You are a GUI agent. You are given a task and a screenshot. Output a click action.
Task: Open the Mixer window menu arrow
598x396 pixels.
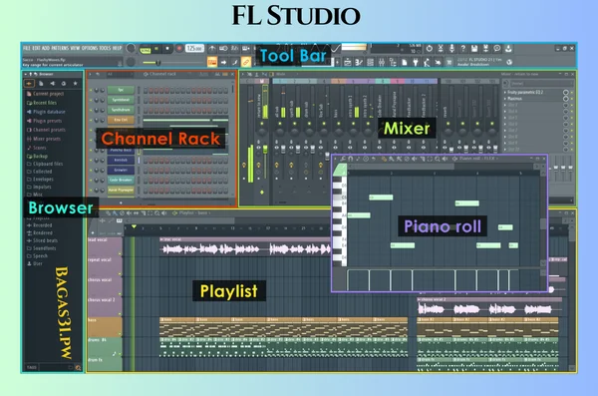(243, 74)
